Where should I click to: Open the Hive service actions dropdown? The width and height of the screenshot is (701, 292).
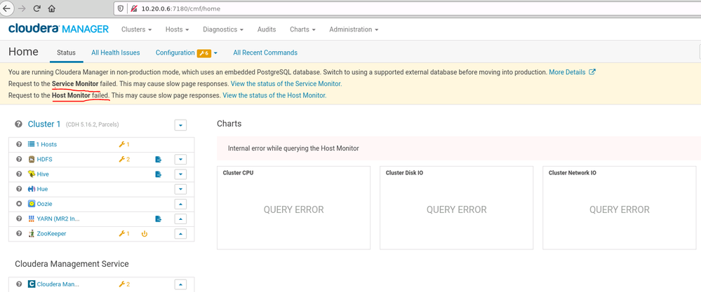(x=180, y=174)
